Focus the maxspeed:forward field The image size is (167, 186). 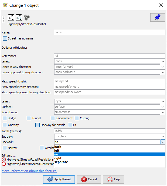110,87
